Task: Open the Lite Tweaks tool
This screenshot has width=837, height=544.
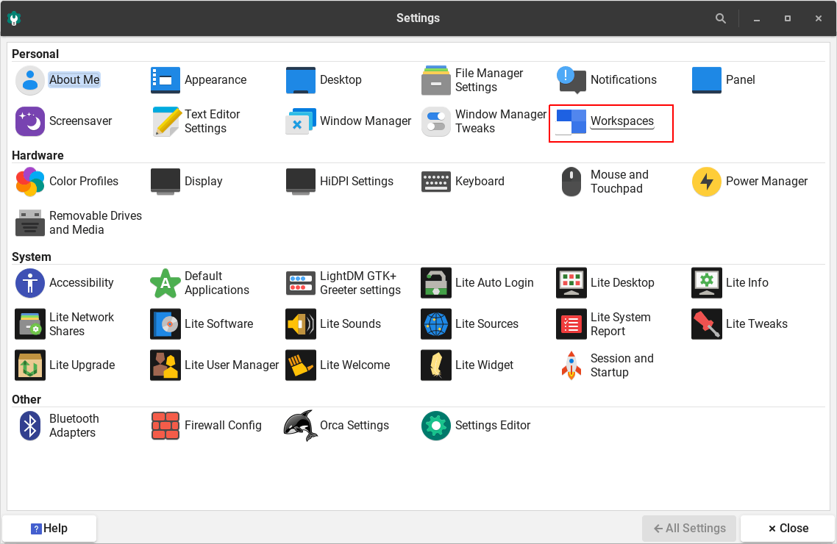Action: click(x=707, y=324)
